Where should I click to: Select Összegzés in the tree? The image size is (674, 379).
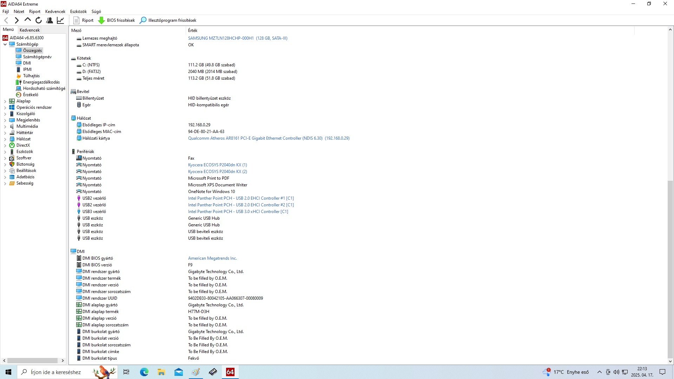(x=32, y=51)
